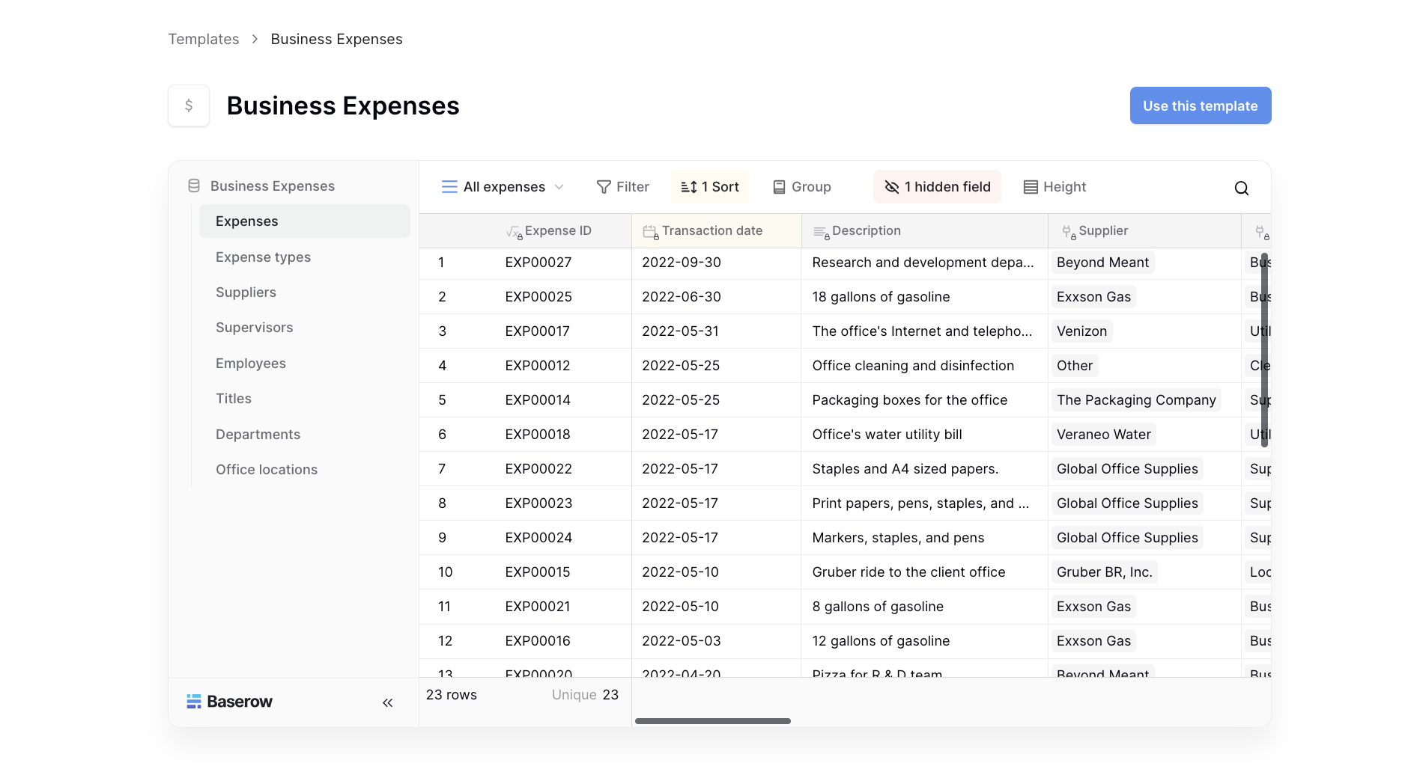The image size is (1405, 772).
Task: Click the grid view icon beside All expenses
Action: (x=449, y=187)
